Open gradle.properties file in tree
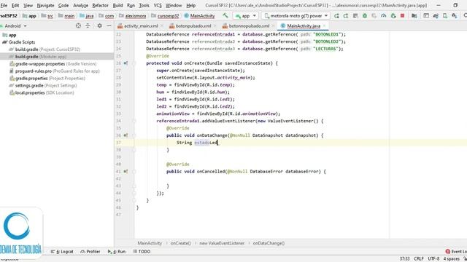 coord(50,78)
